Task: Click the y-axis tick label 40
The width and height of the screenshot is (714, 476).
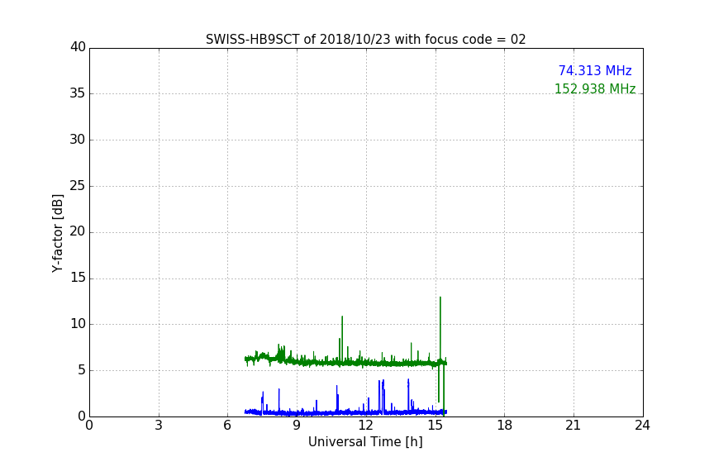Action: 78,47
